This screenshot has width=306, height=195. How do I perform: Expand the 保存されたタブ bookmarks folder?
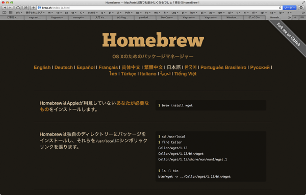point(35,12)
